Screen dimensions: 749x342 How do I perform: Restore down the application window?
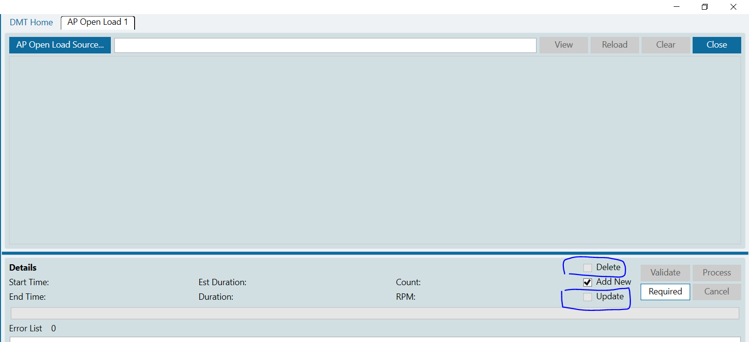[x=704, y=7]
